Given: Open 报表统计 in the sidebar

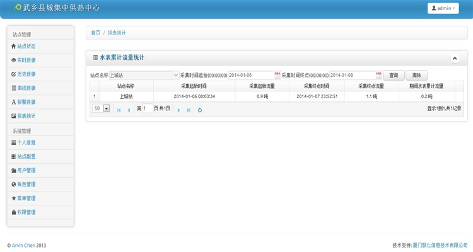Looking at the screenshot, I should tap(26, 116).
